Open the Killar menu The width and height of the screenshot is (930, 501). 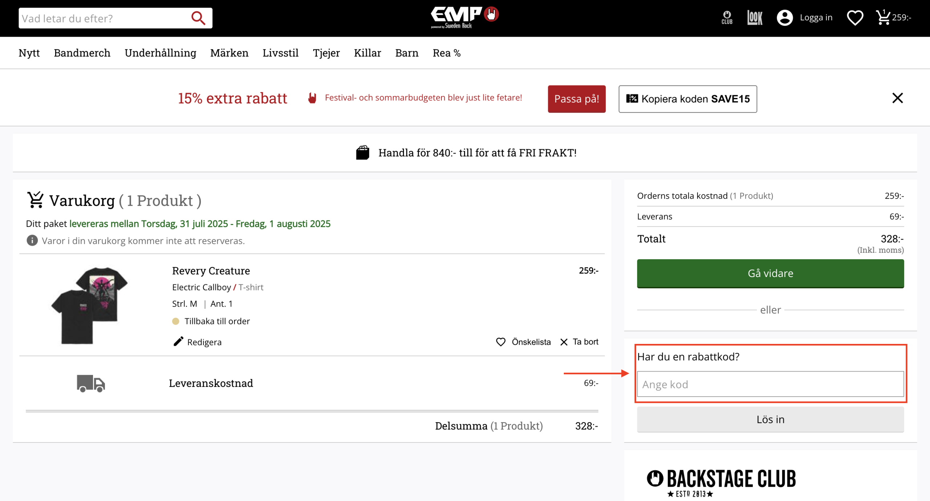coord(367,53)
